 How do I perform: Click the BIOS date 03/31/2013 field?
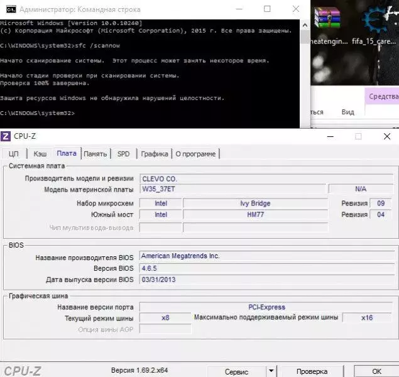(267, 280)
